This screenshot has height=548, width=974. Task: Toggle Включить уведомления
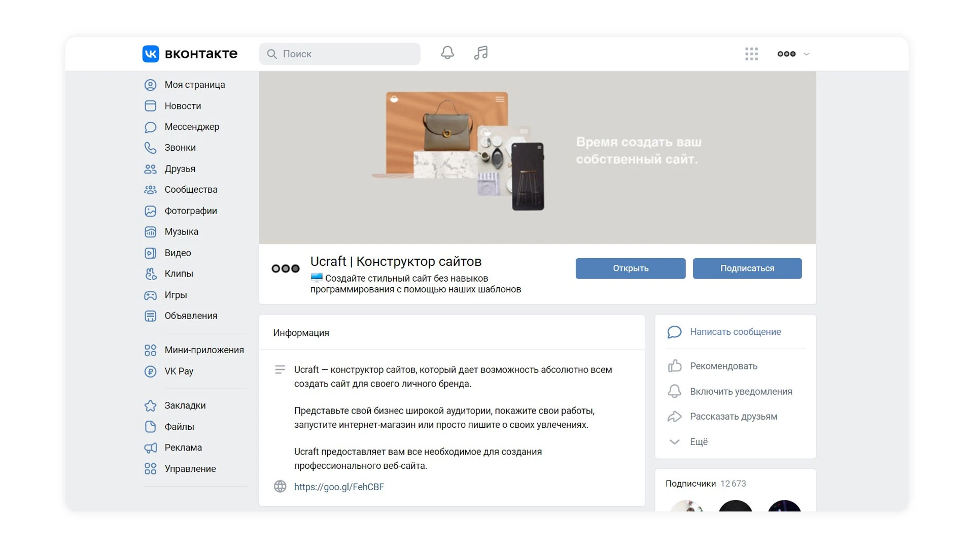point(741,392)
